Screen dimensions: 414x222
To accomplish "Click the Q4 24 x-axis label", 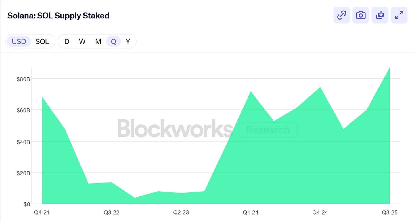I will (320, 213).
